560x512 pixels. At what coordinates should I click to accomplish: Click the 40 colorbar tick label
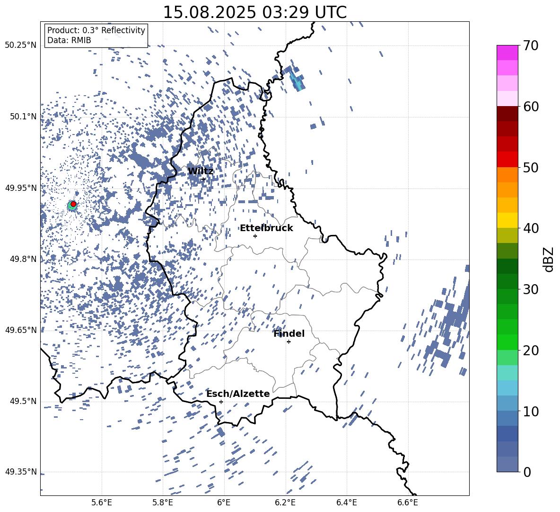tap(531, 228)
